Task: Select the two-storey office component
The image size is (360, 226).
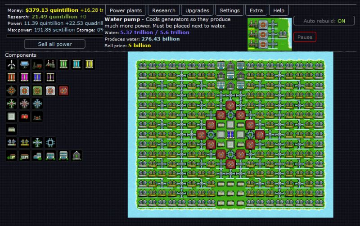Action: coord(50,156)
